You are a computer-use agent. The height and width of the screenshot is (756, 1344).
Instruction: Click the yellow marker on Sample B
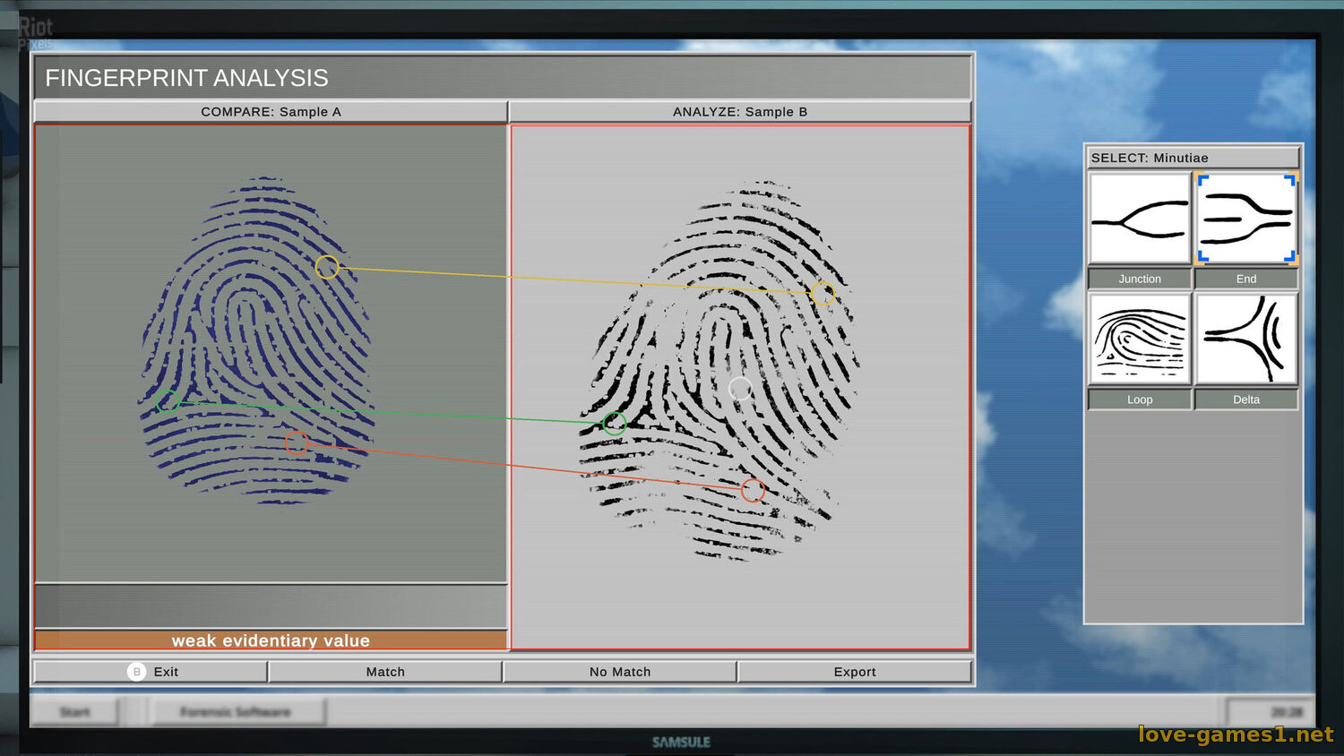pos(823,293)
